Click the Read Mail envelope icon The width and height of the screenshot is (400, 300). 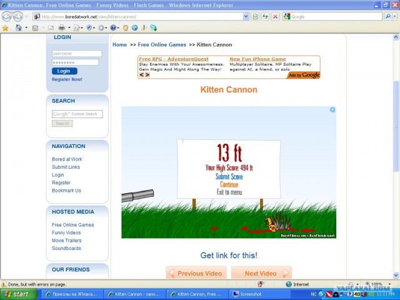tap(51, 27)
